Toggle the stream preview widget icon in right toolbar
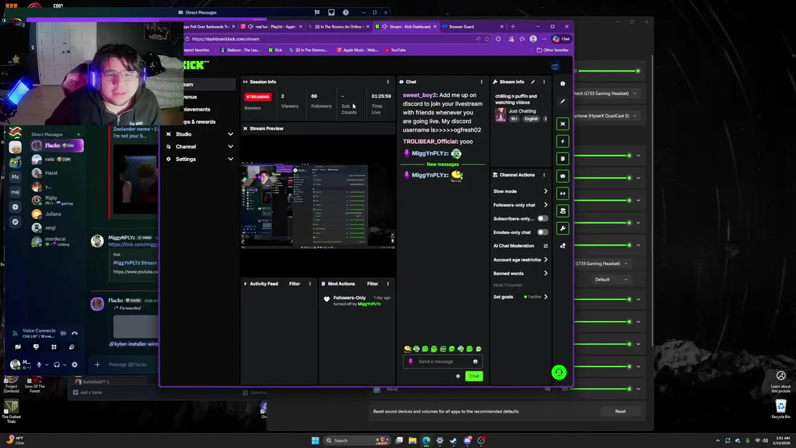The height and width of the screenshot is (448, 796). coord(563,124)
